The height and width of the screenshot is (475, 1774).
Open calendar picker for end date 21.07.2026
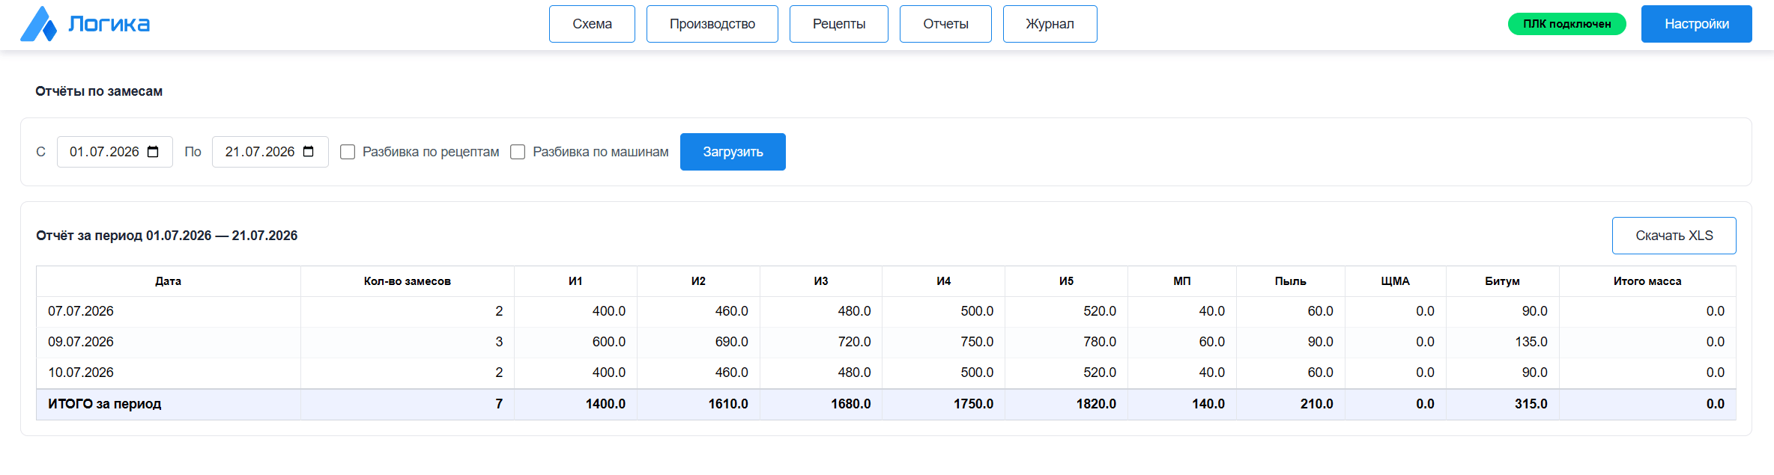point(308,152)
